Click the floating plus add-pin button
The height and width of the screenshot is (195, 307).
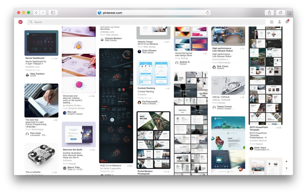(286, 161)
